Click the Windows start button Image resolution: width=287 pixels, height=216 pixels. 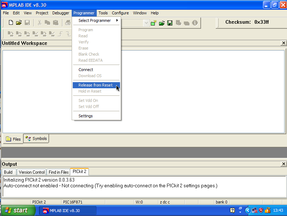coord(18,210)
